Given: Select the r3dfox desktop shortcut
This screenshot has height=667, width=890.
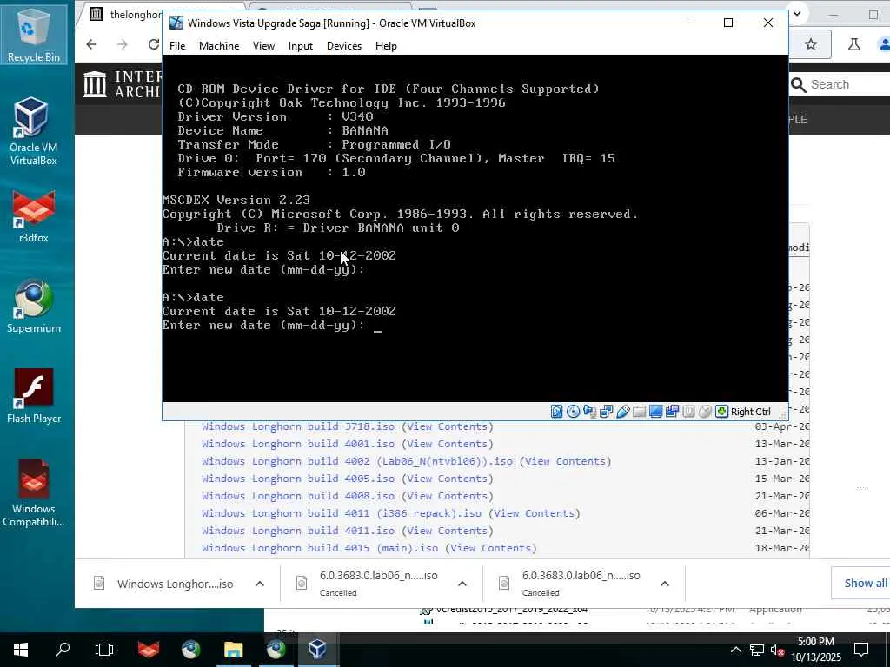Looking at the screenshot, I should pos(34,216).
